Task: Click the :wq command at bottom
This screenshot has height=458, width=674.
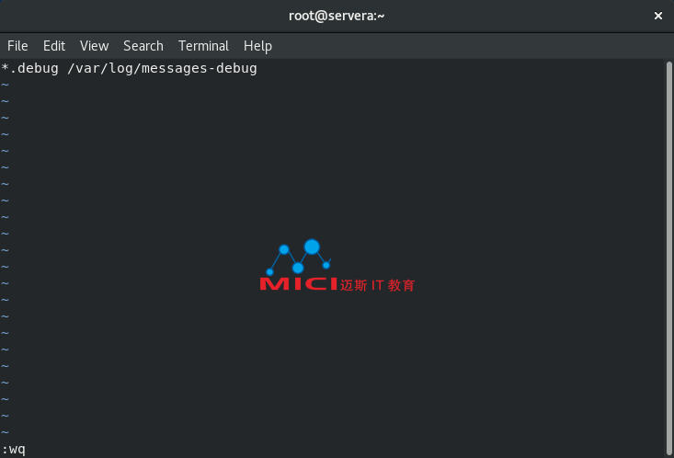Action: pos(13,450)
